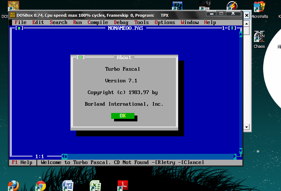Viewport: 281px width, 191px height.
Task: Open the Tools menu
Action: 141,22
